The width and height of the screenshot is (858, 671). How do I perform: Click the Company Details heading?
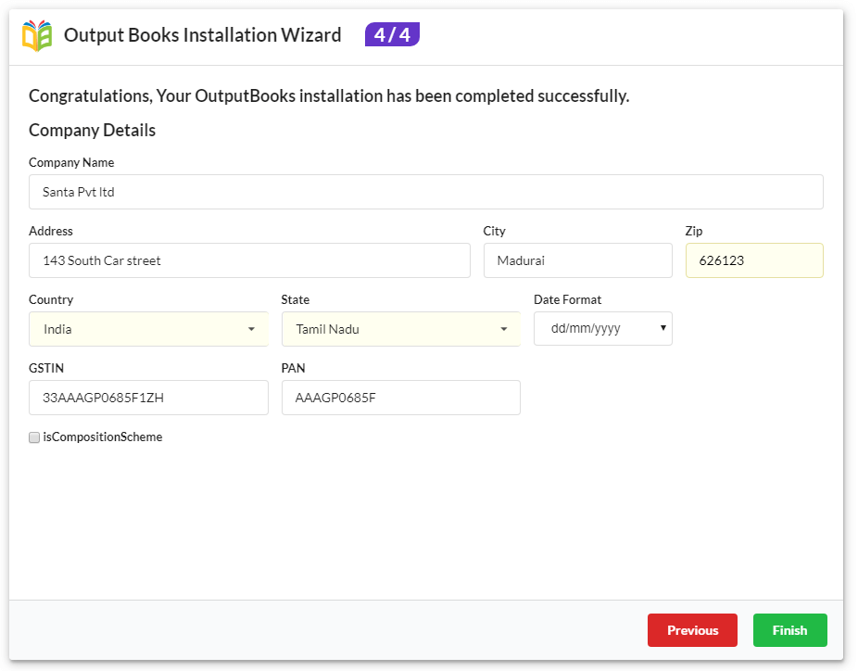point(92,131)
